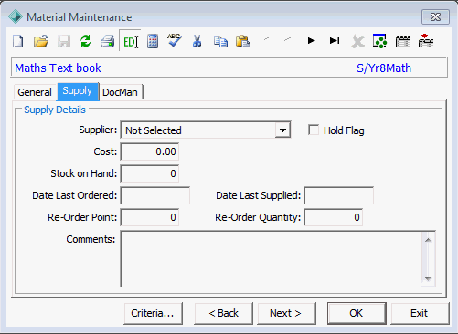Click the New document icon in toolbar
The height and width of the screenshot is (334, 458).
coord(18,41)
